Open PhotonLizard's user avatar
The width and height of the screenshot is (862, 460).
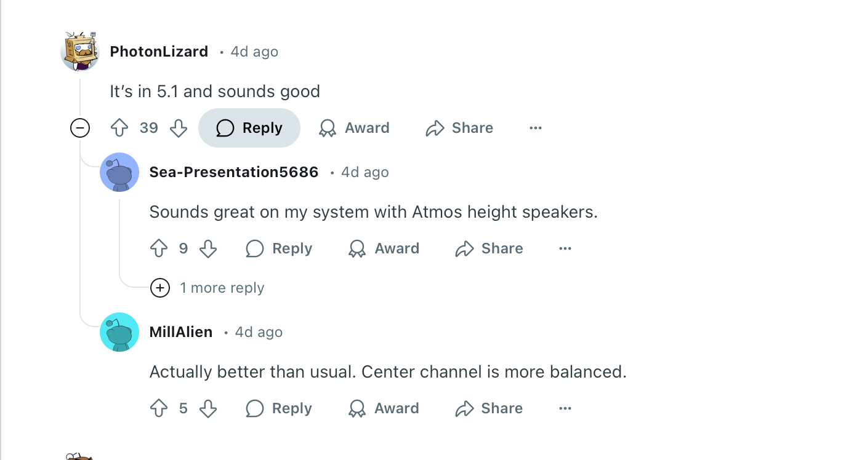tap(80, 52)
